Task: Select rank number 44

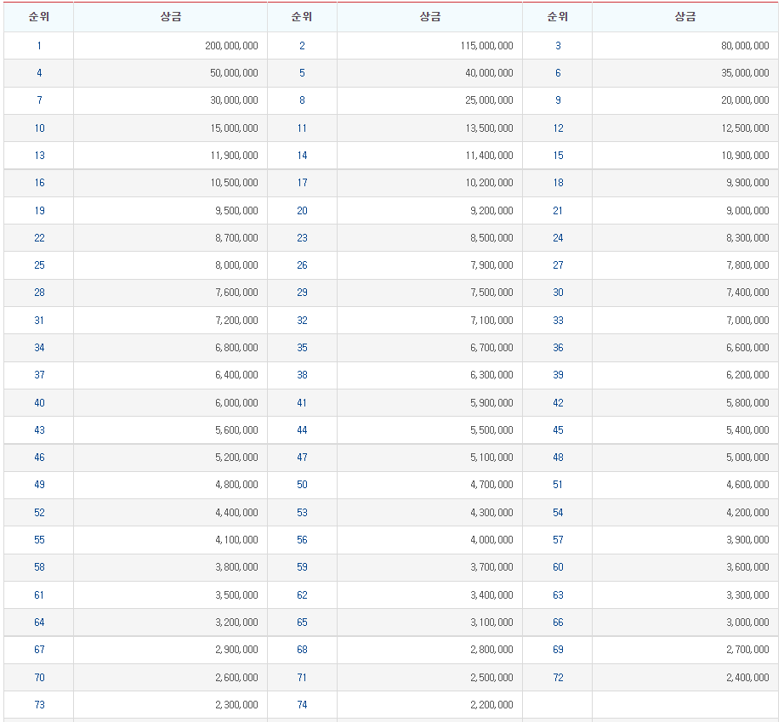Action: click(x=302, y=430)
